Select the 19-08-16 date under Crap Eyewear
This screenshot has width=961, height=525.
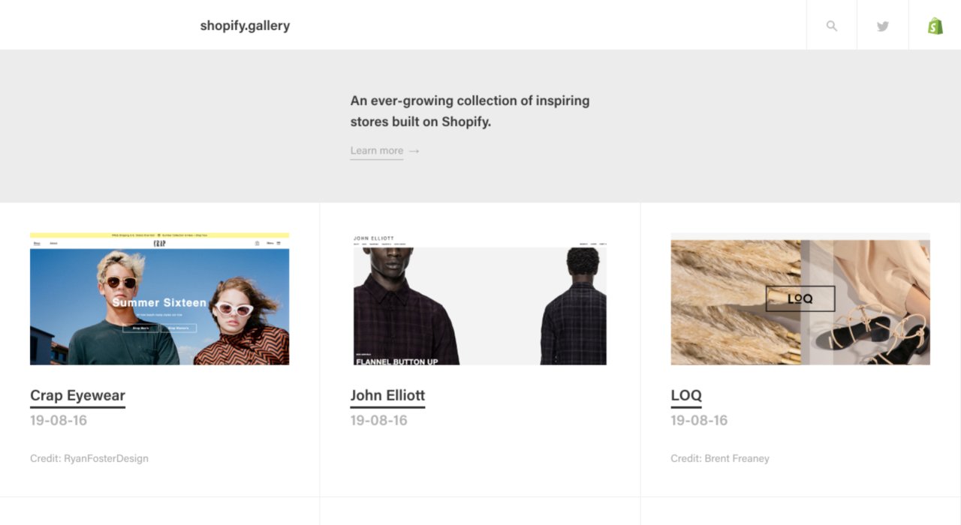[x=59, y=420]
